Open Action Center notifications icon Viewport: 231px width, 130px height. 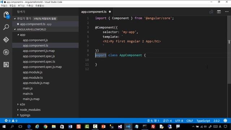225,127
